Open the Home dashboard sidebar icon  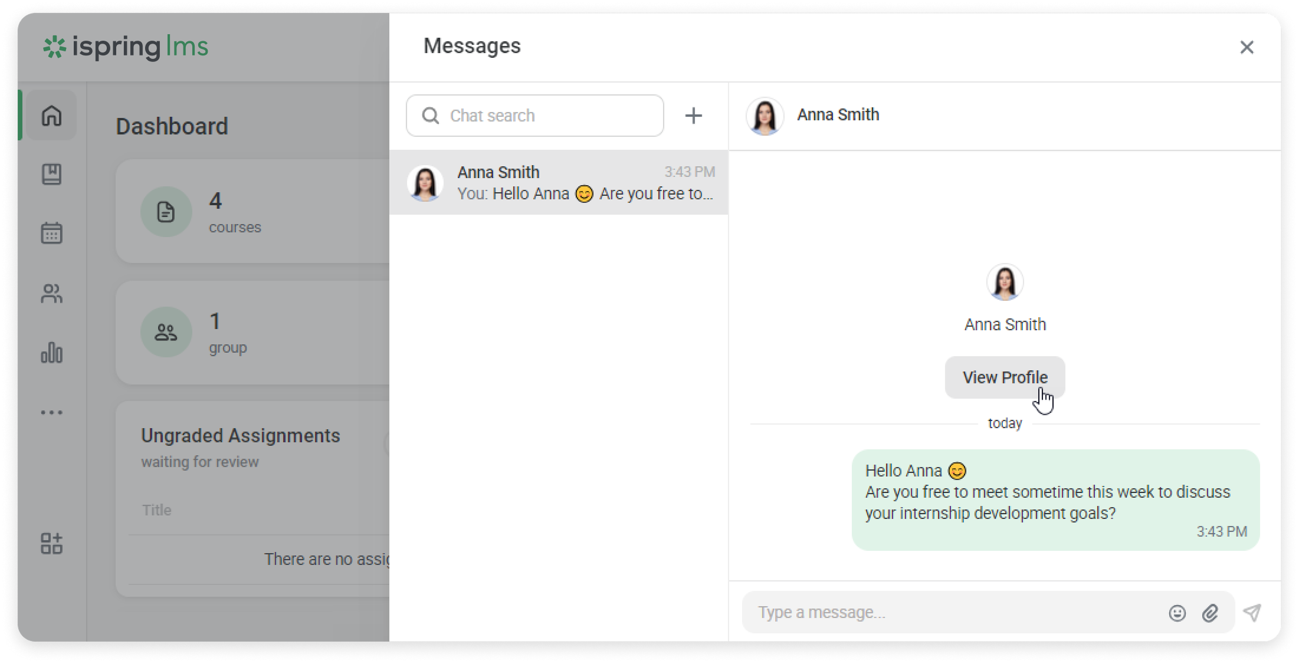pyautogui.click(x=51, y=116)
